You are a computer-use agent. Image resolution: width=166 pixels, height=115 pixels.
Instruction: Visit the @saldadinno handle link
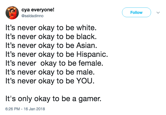tap(32, 16)
